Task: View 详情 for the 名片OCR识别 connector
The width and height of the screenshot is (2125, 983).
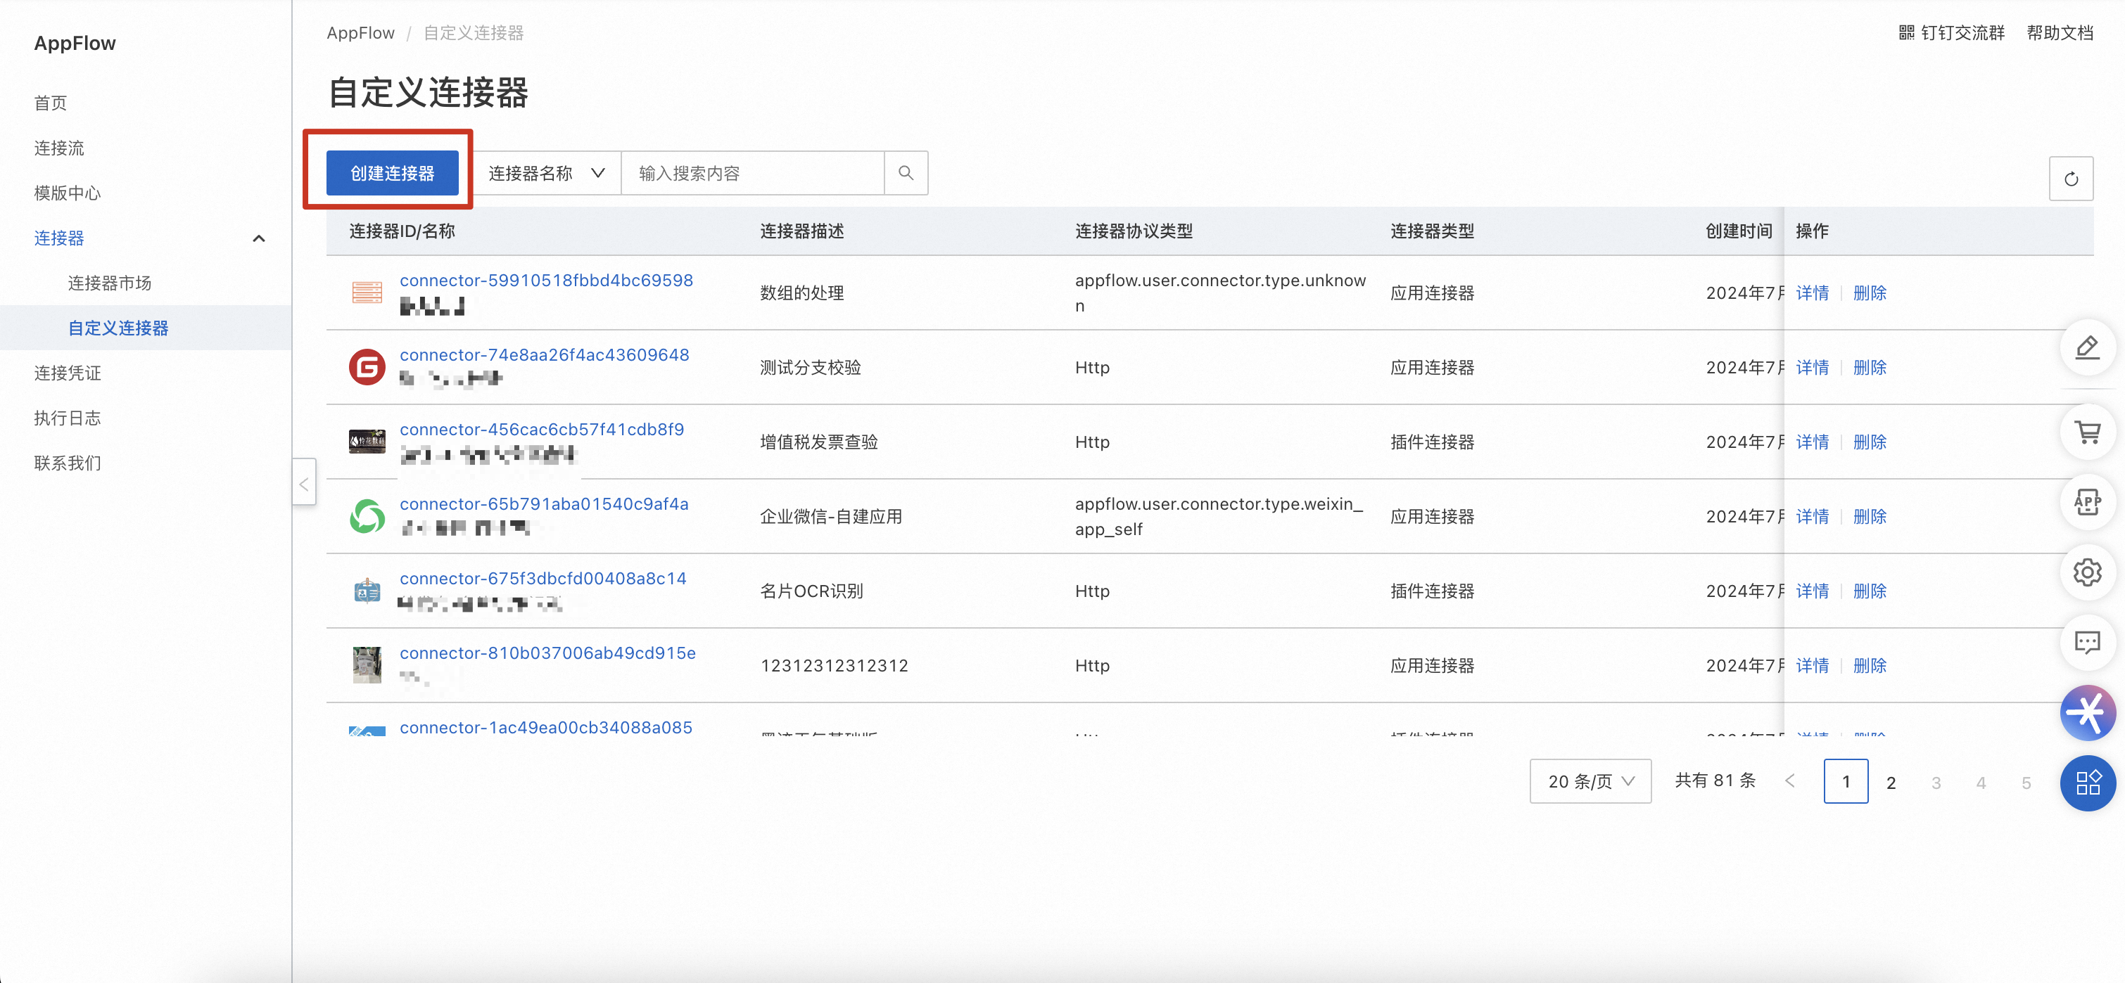Action: (x=1812, y=591)
